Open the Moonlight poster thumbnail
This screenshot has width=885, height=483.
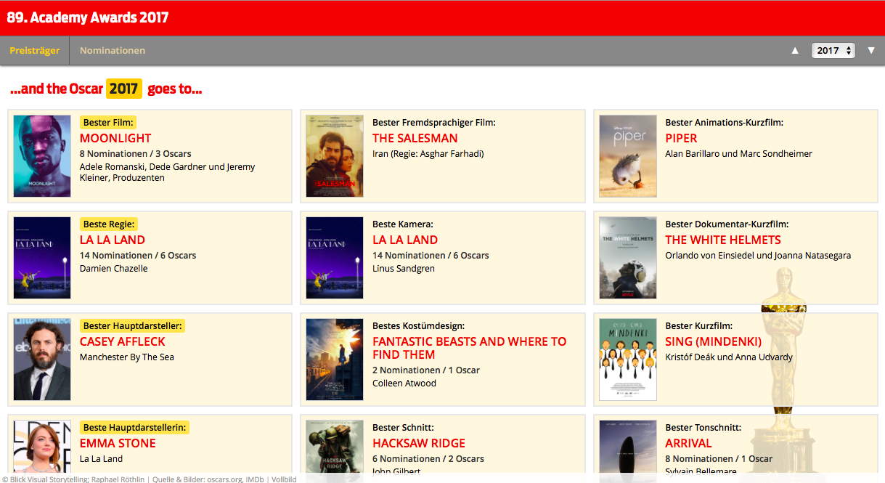pos(42,156)
